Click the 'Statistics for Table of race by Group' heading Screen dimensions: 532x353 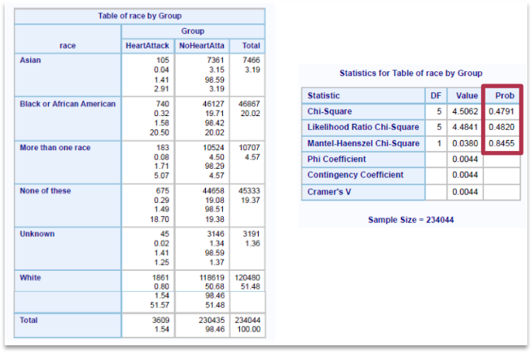coord(410,74)
